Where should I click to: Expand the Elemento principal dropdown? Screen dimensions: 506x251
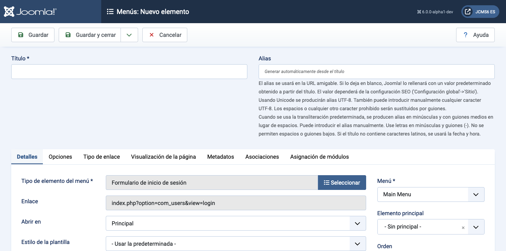(476, 227)
